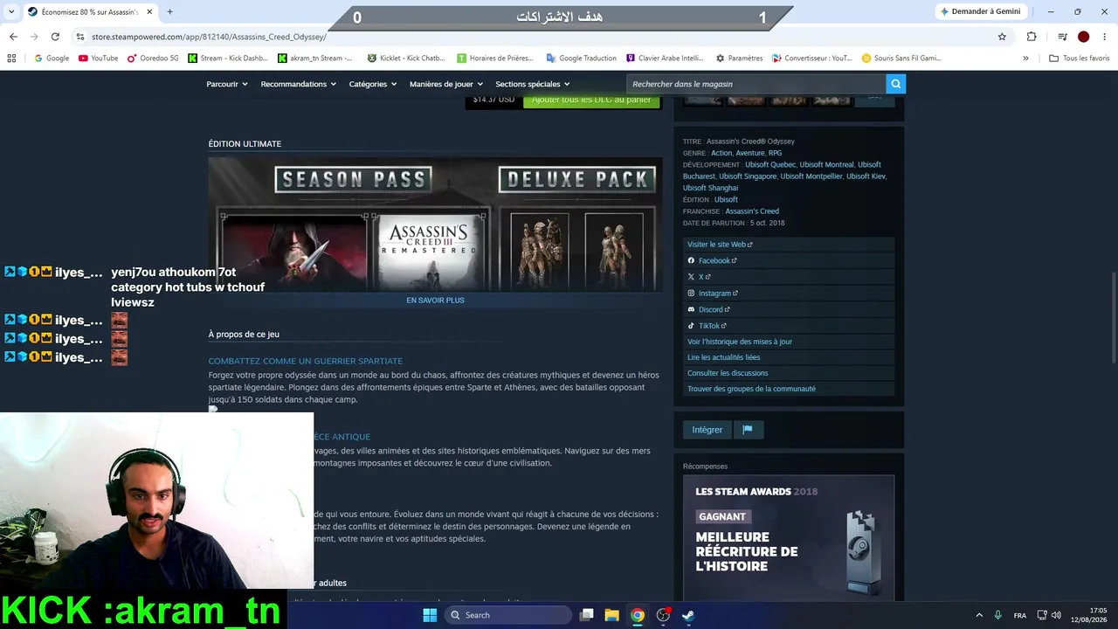Click the store search magnifier button
The image size is (1118, 629).
tap(895, 84)
